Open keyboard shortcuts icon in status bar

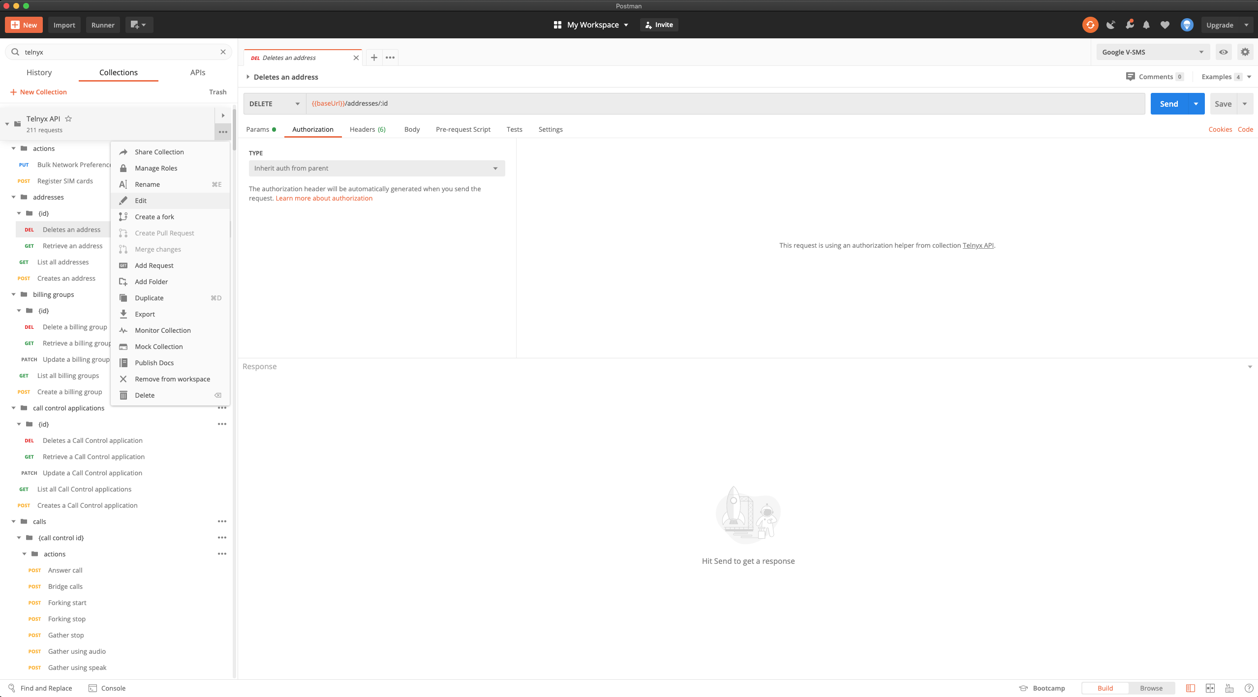tap(1229, 688)
